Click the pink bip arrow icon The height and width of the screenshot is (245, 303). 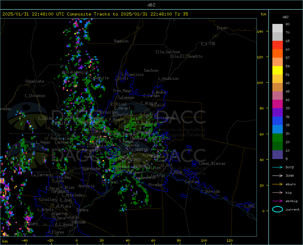[277, 193]
